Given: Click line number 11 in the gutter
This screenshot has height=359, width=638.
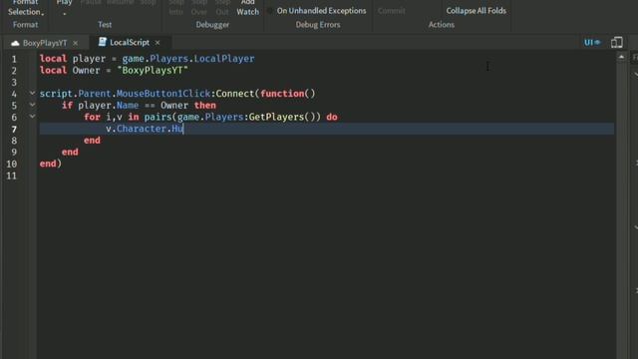Looking at the screenshot, I should 12,176.
